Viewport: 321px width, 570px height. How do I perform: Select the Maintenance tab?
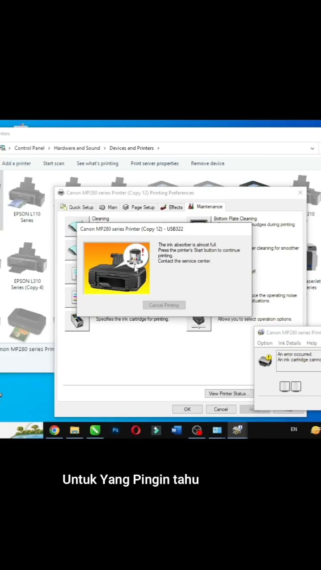click(206, 207)
